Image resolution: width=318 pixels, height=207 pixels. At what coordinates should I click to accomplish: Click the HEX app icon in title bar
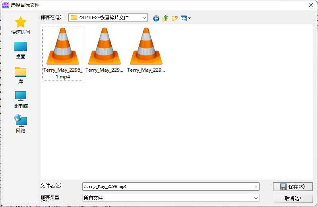click(6, 5)
